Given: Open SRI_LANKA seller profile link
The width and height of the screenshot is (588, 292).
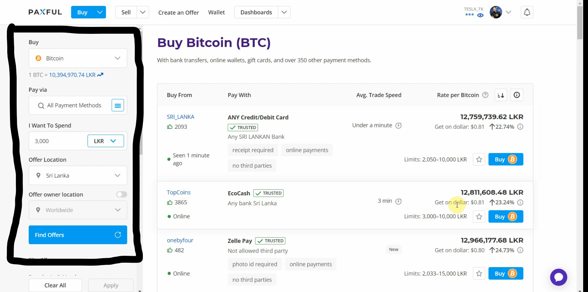Looking at the screenshot, I should pos(181,117).
